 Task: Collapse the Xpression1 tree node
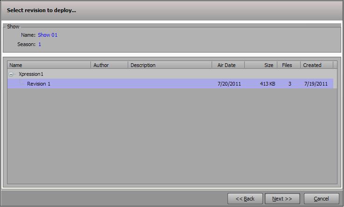(x=11, y=74)
